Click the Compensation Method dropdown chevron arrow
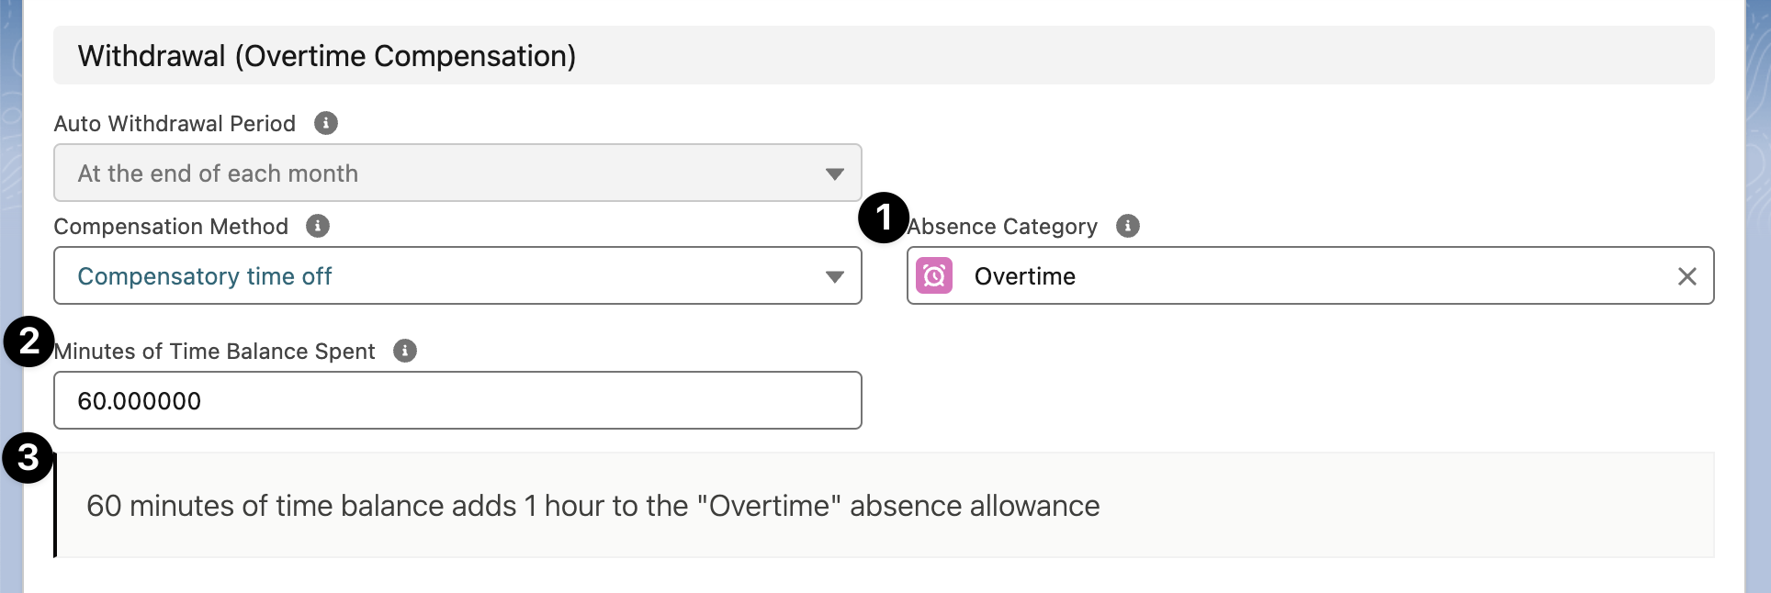Screen dimensions: 1771x593 point(834,275)
